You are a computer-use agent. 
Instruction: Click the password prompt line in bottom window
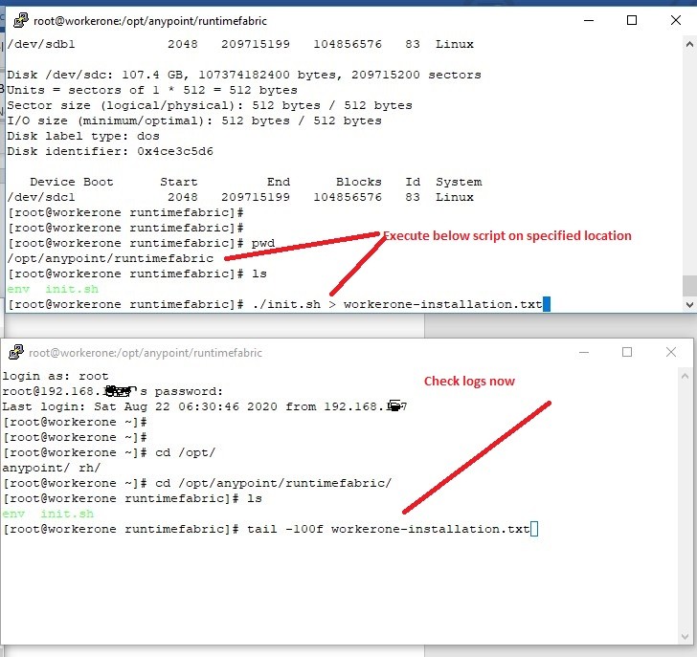point(112,391)
